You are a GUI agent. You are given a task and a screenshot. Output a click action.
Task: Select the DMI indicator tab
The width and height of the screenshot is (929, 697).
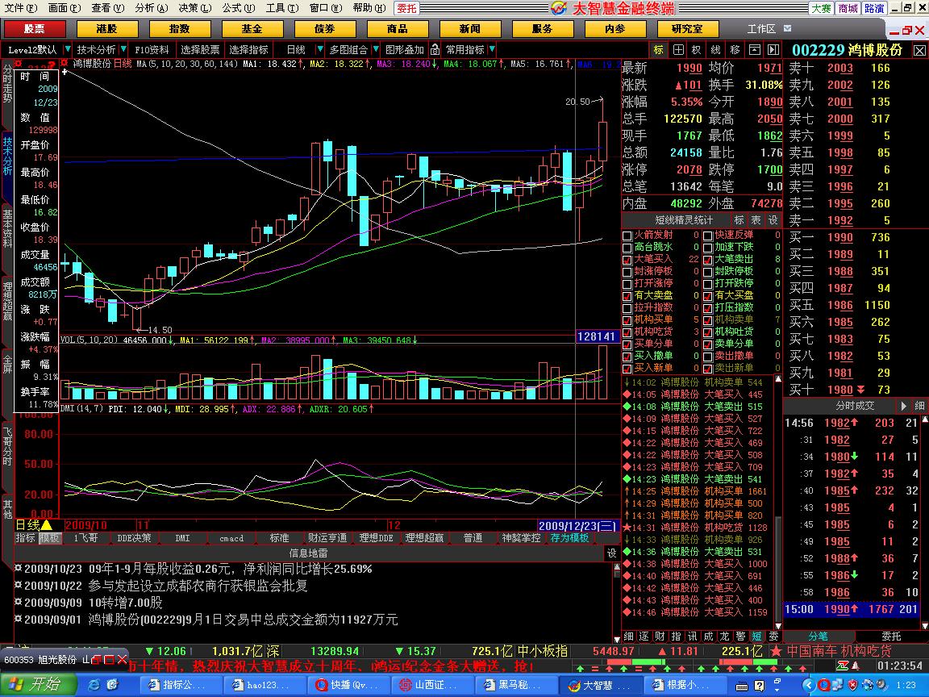pos(182,538)
